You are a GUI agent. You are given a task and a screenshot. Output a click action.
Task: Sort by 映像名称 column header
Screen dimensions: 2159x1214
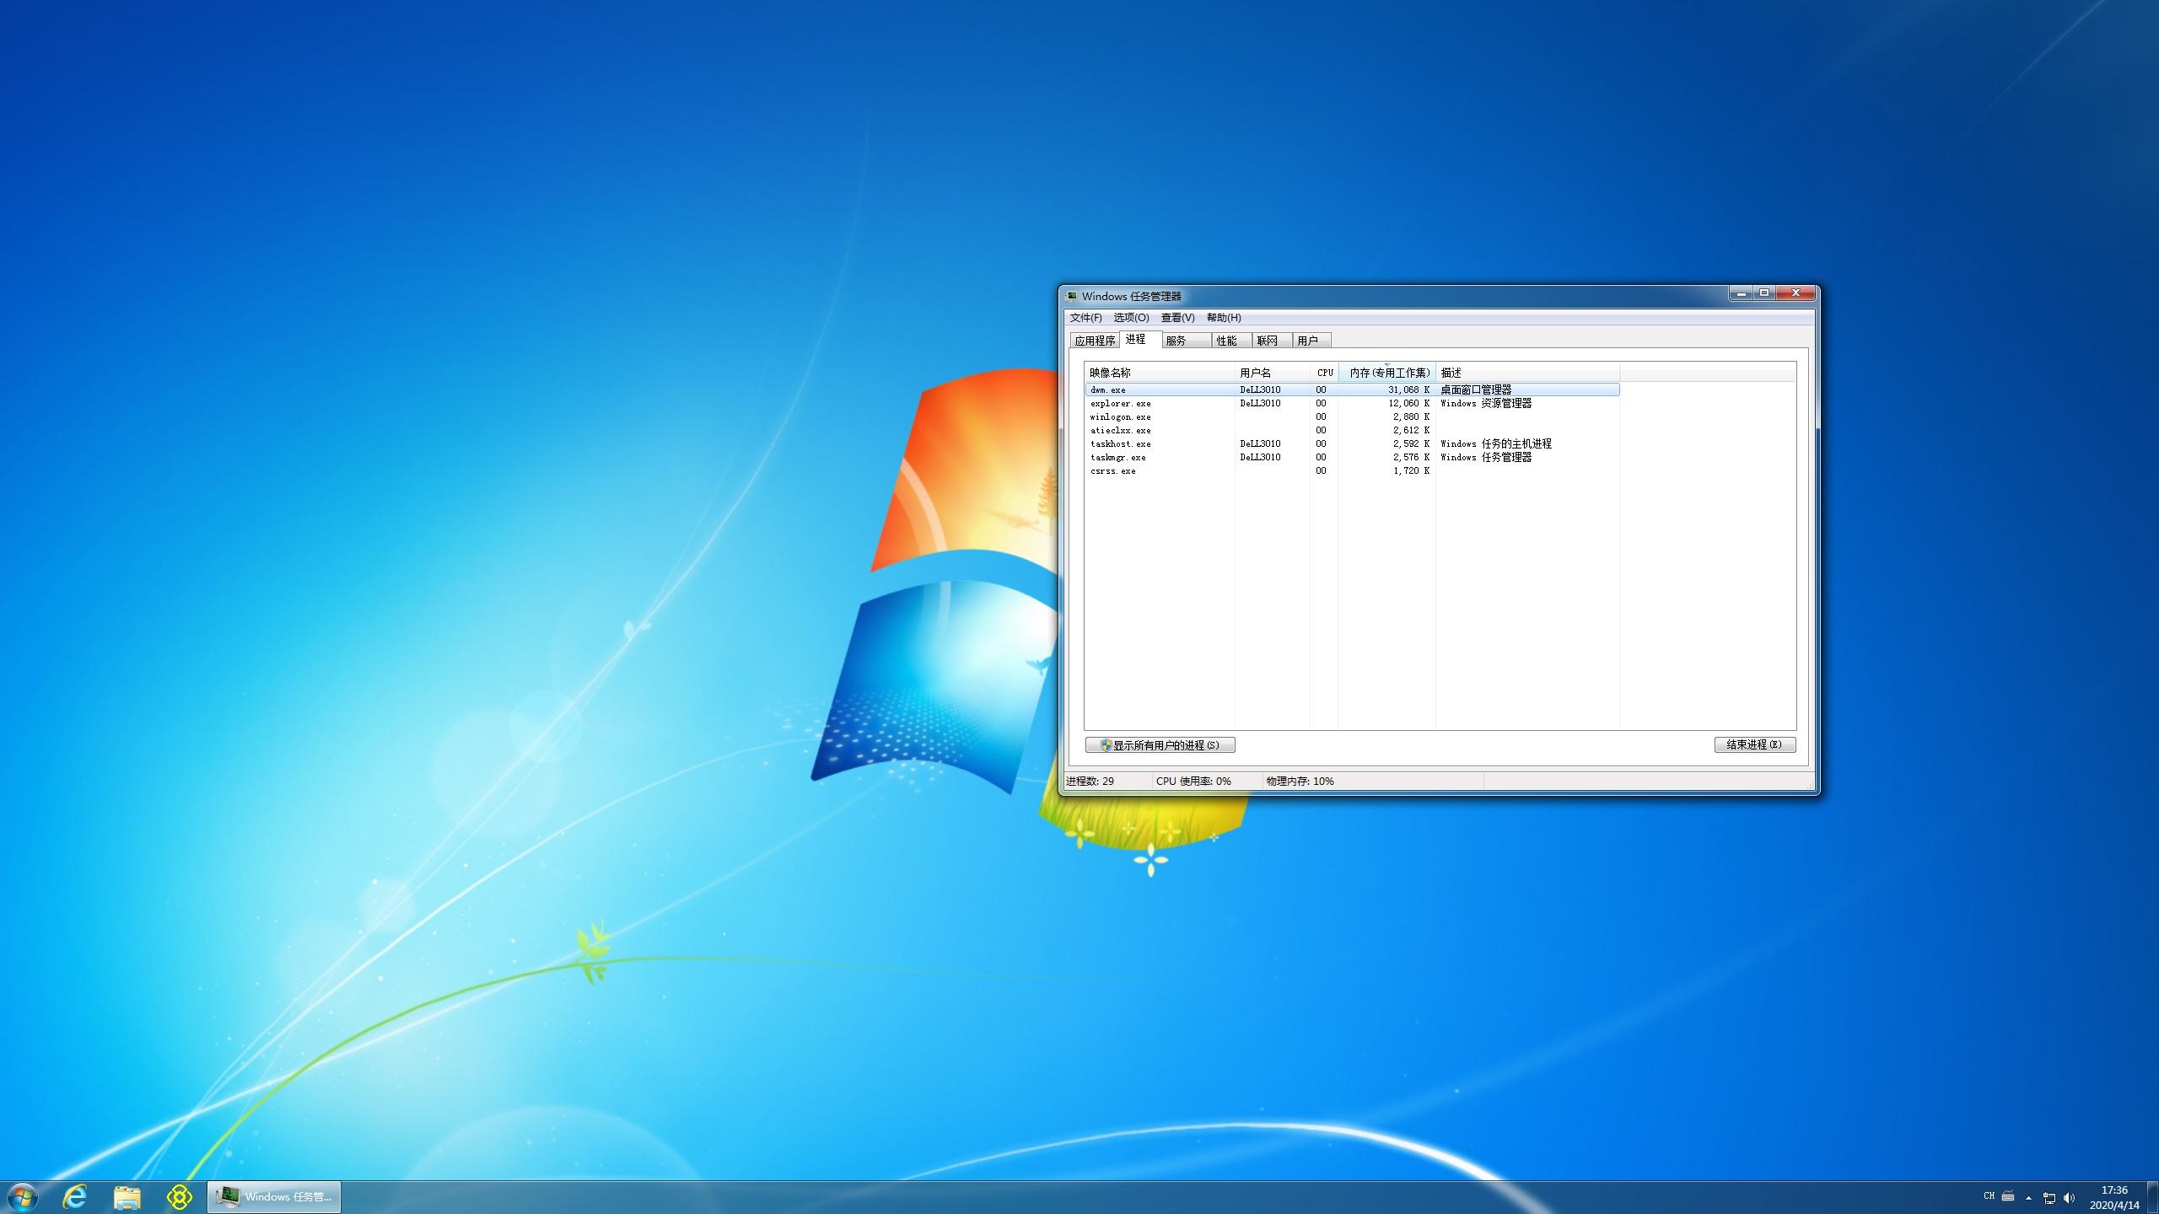point(1160,373)
